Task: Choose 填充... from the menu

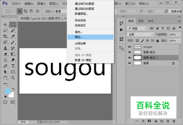Action: point(90,32)
